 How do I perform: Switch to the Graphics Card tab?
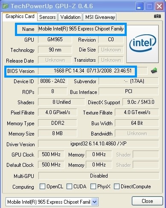click(x=20, y=16)
